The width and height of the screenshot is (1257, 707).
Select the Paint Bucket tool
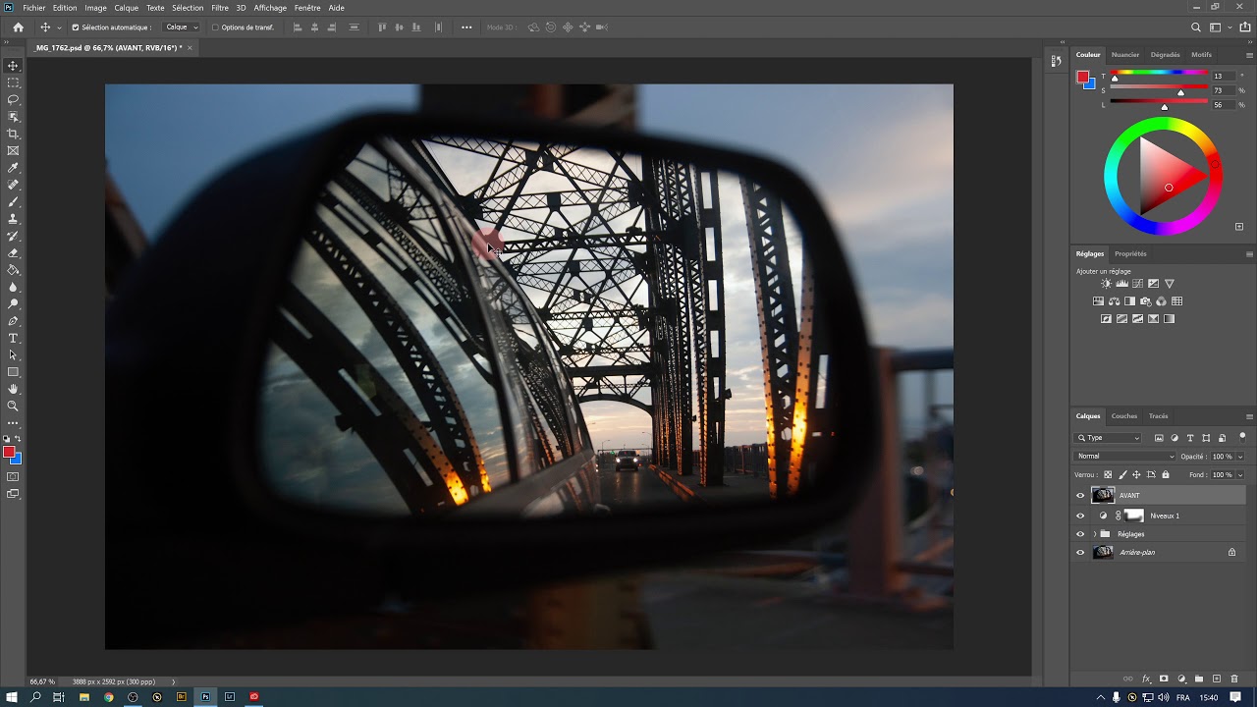[13, 270]
